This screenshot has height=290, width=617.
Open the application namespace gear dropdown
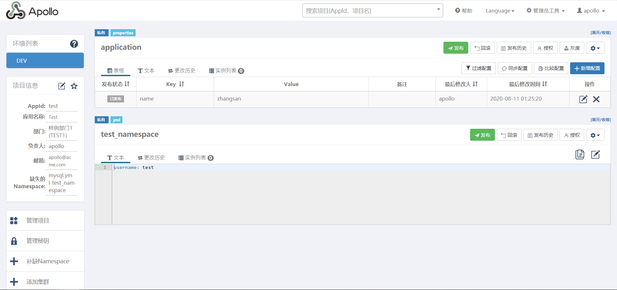click(x=595, y=48)
